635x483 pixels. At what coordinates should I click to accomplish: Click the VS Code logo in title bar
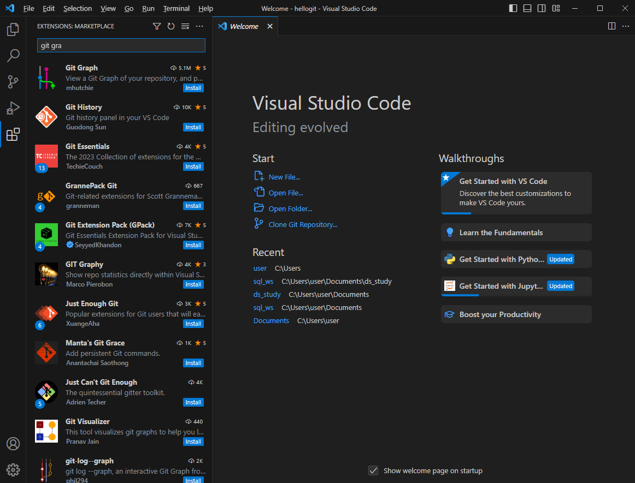pyautogui.click(x=10, y=8)
